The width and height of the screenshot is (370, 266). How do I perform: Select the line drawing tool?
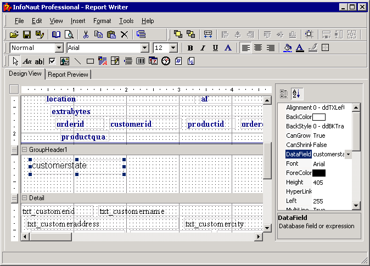[x=77, y=61]
